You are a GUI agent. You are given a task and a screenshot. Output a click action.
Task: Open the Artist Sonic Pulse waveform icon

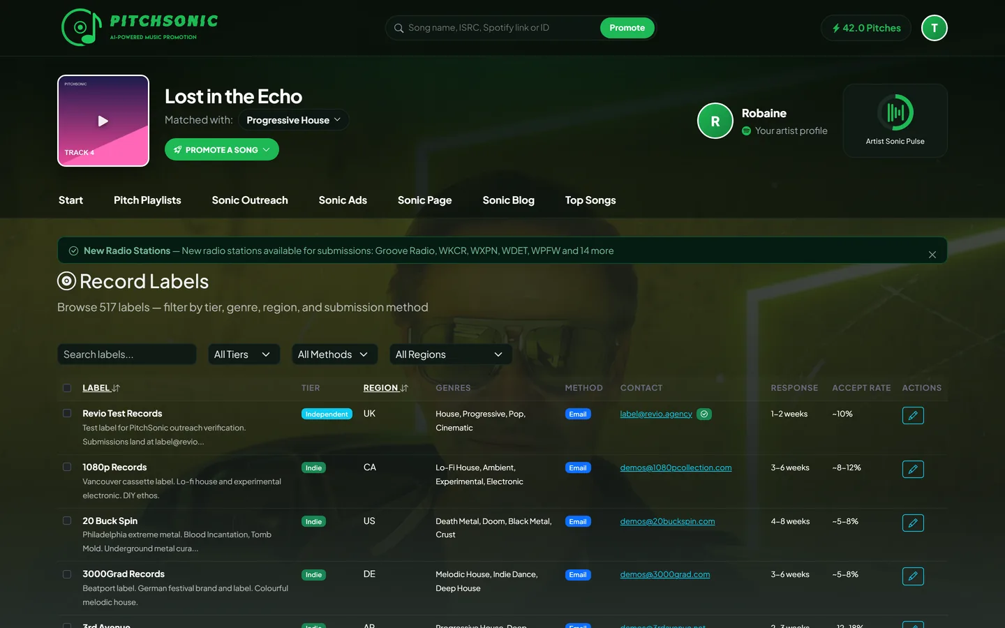[895, 112]
